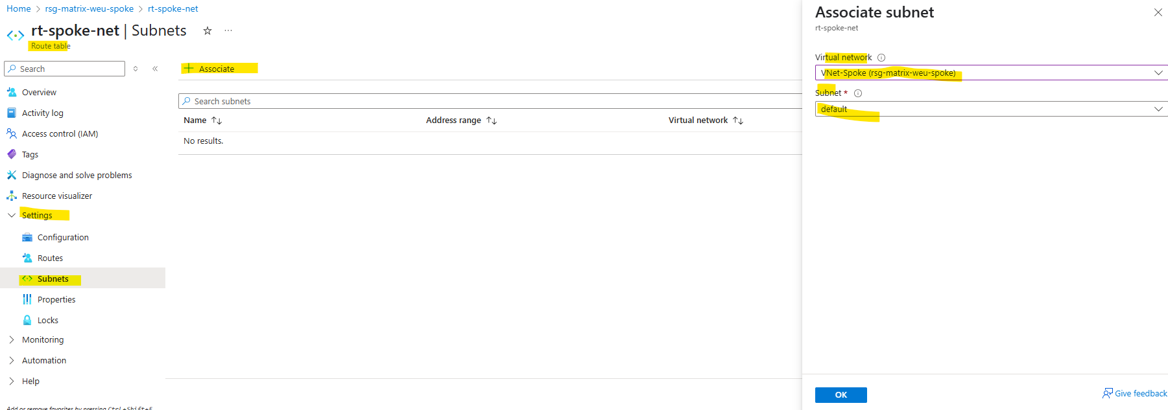Click the Overview icon in the sidebar
The height and width of the screenshot is (410, 1168).
pos(12,92)
